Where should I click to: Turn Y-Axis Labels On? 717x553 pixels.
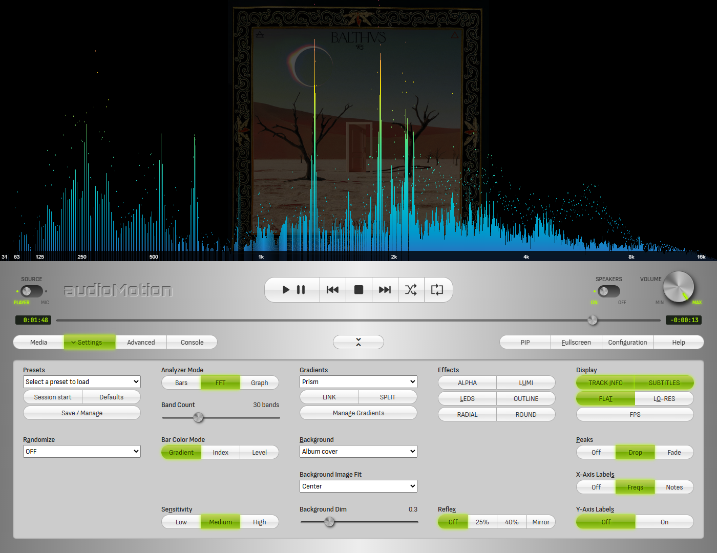[x=664, y=522]
